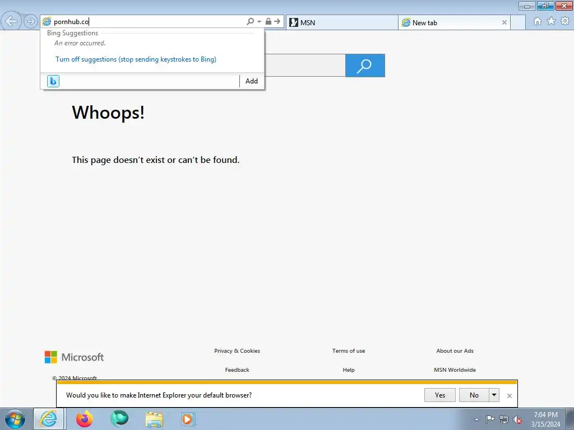Click the Internet Explorer page icon in address bar

(47, 22)
